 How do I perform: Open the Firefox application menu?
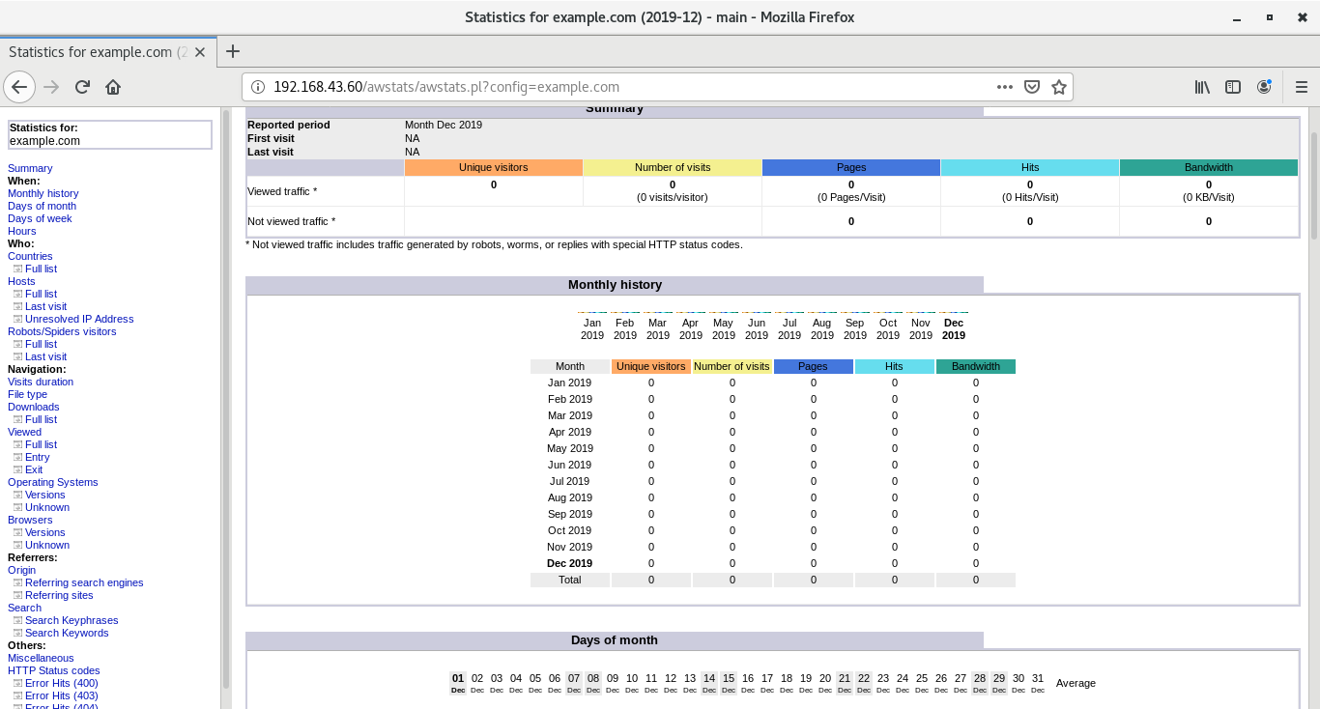coord(1302,87)
